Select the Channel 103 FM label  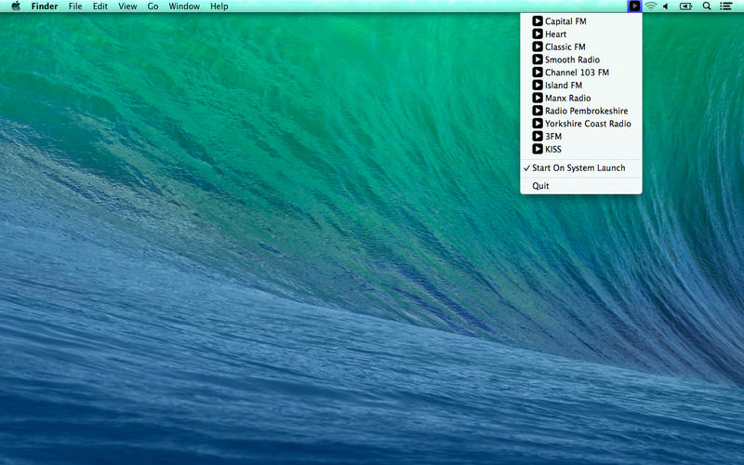click(577, 73)
